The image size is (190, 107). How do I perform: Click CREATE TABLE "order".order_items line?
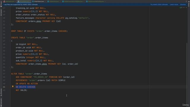coord(30,38)
